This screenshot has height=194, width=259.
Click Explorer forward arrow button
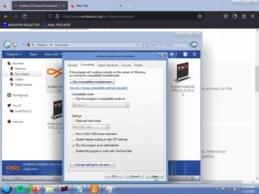click(x=15, y=45)
